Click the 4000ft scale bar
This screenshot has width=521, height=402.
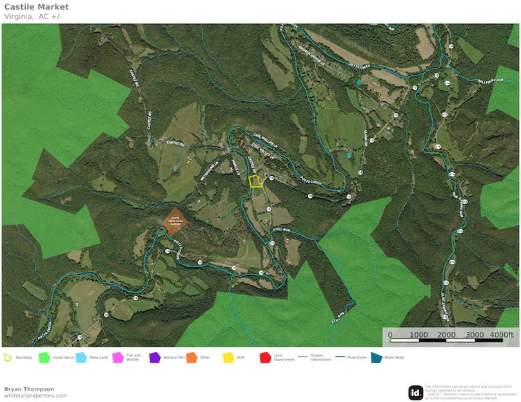502,335
